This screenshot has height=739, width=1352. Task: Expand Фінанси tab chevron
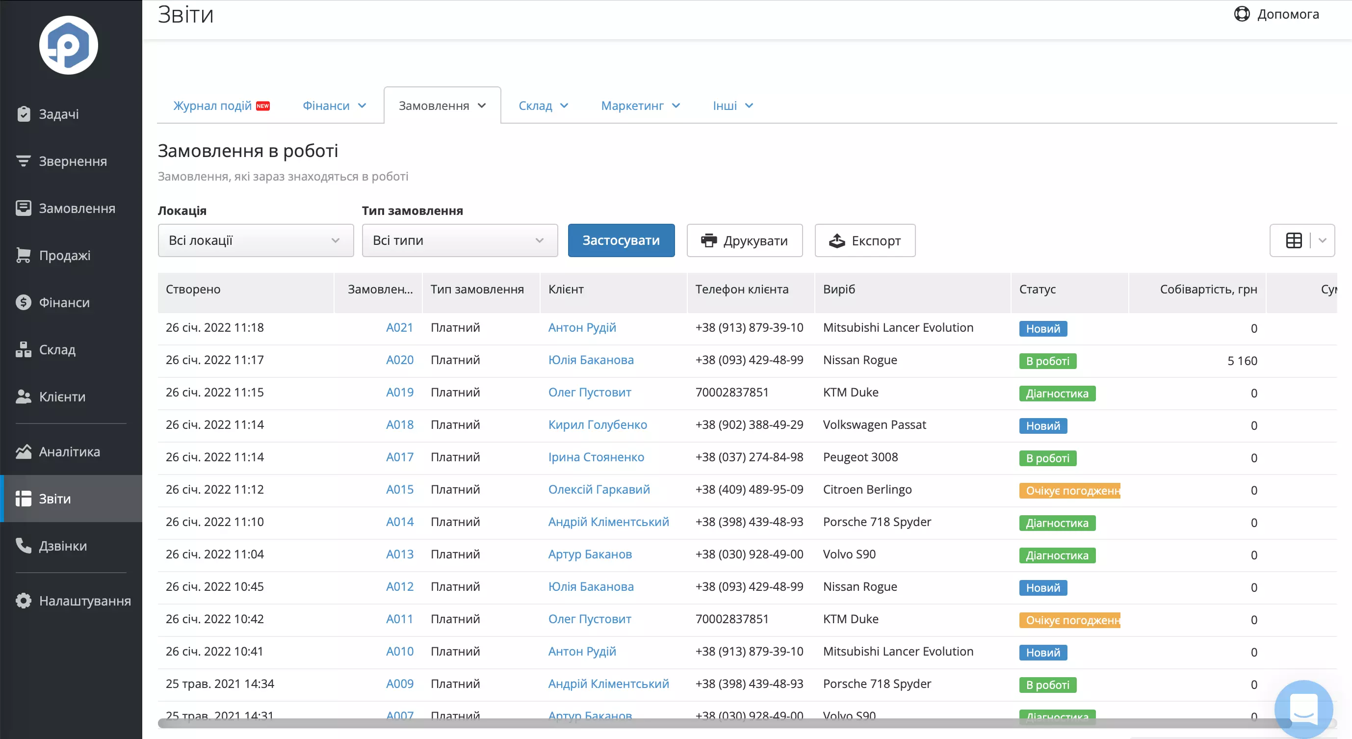[362, 106]
